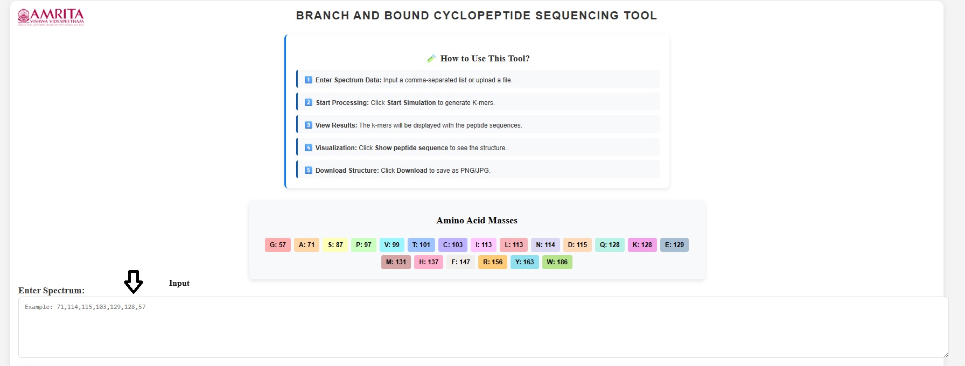The width and height of the screenshot is (965, 366).
Task: Click the step 3 number icon
Action: (x=309, y=125)
